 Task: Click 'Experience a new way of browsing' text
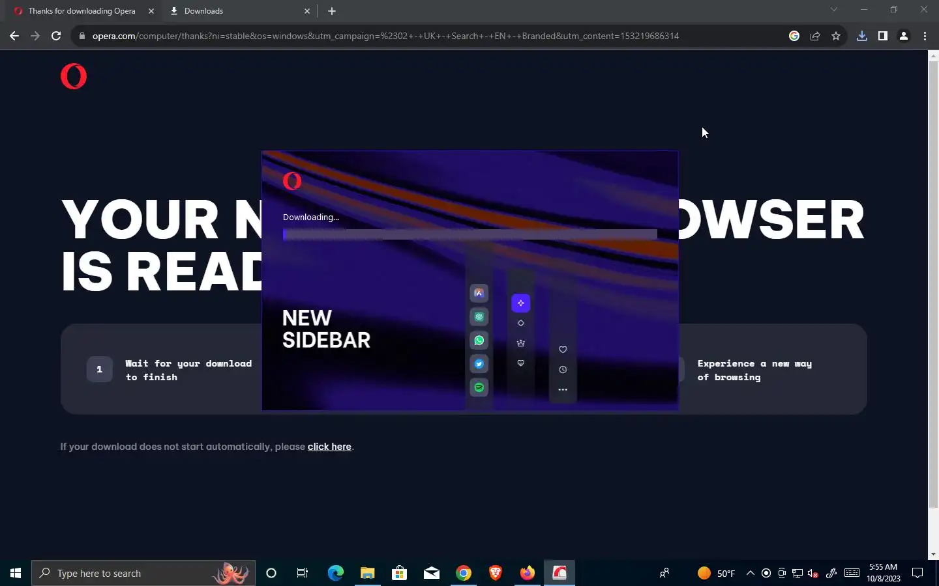(x=754, y=370)
